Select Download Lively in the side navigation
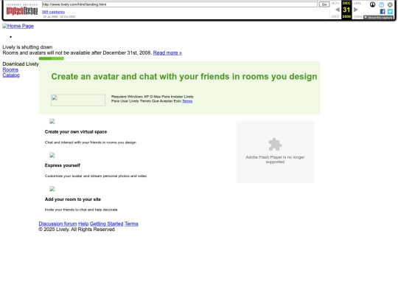Screen dimensions: 398x299 [21, 64]
